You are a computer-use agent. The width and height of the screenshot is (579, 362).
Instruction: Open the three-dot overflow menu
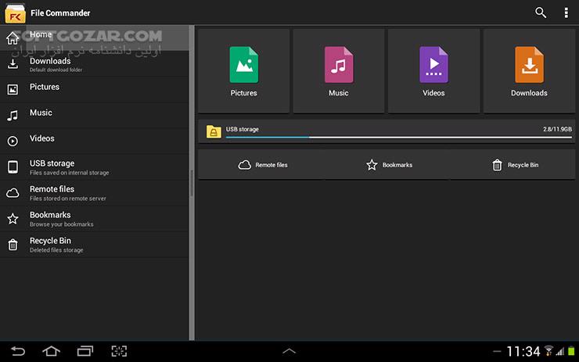[566, 13]
